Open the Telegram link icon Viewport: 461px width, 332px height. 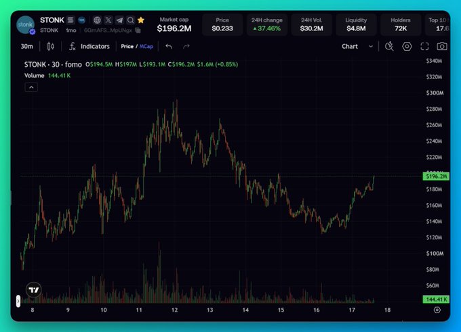(119, 20)
